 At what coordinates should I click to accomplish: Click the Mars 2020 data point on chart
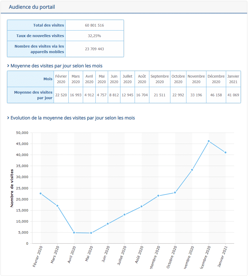[x=57, y=206]
